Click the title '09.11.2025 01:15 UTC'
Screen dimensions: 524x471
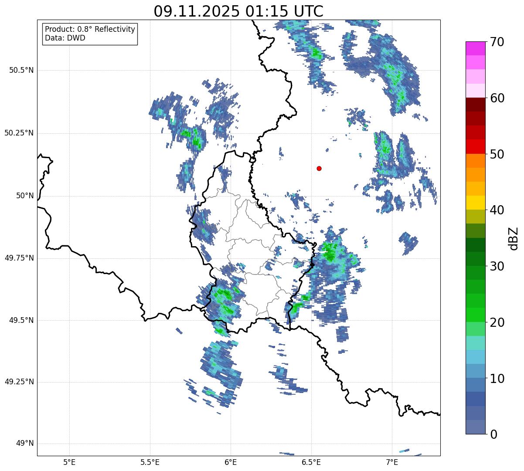tap(238, 11)
